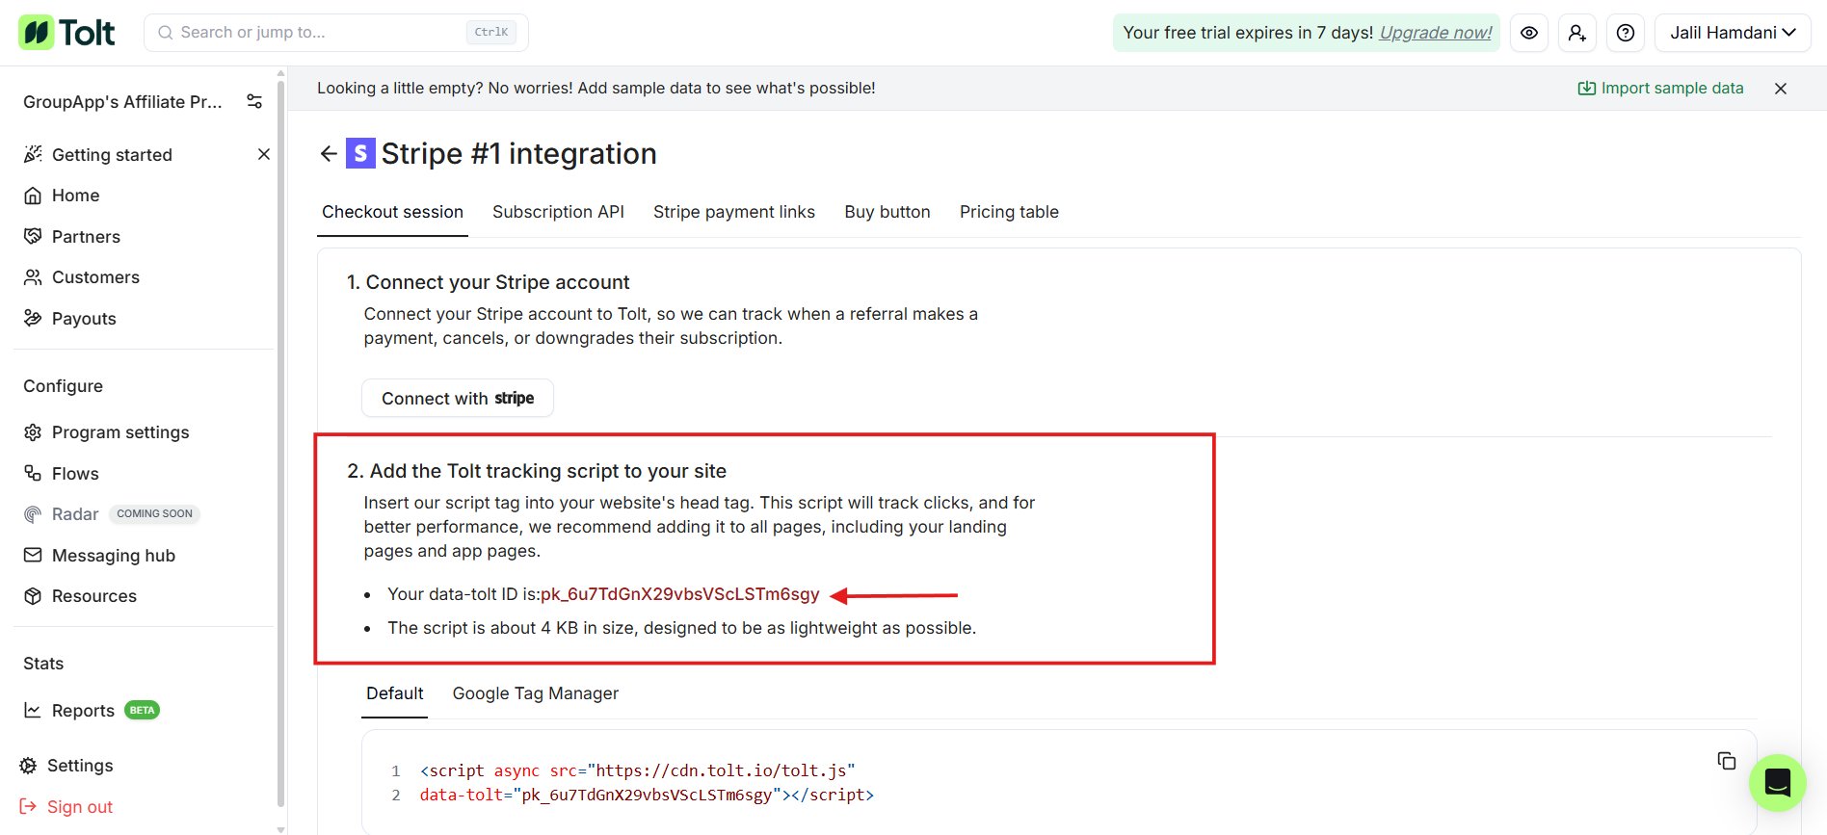The image size is (1827, 835).
Task: Copy the tracking script code
Action: point(1726,761)
